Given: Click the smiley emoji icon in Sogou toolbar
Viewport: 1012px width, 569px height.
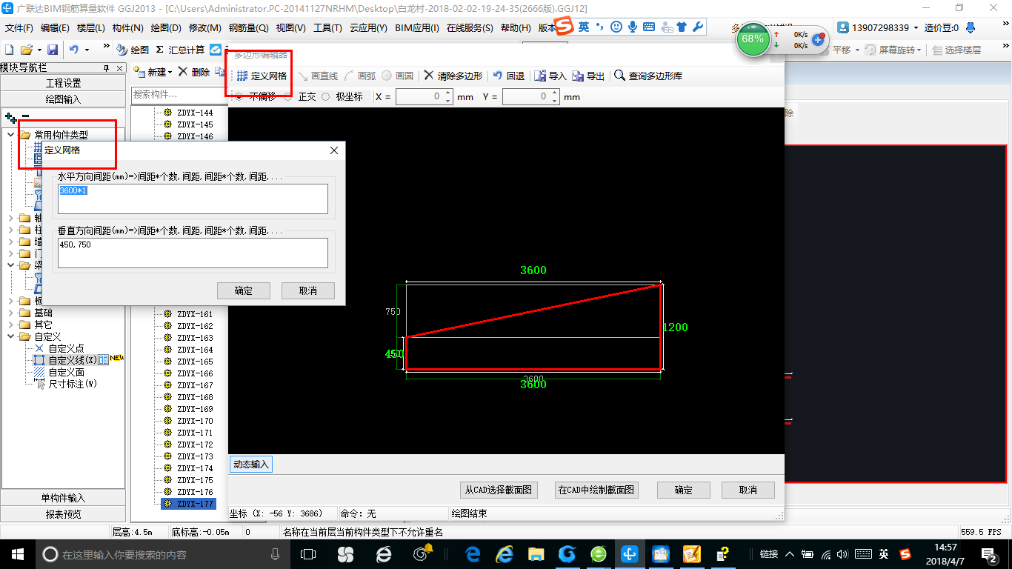Looking at the screenshot, I should click(x=616, y=27).
